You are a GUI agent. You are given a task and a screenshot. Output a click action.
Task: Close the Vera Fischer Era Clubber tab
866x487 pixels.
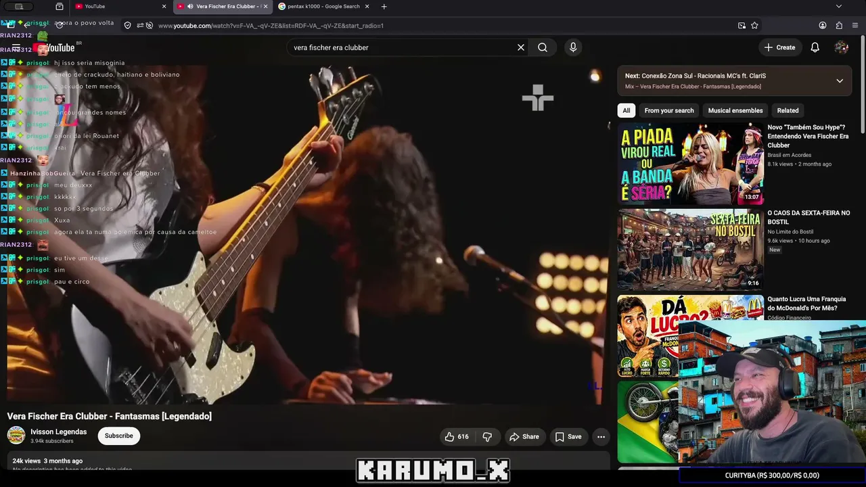(265, 7)
